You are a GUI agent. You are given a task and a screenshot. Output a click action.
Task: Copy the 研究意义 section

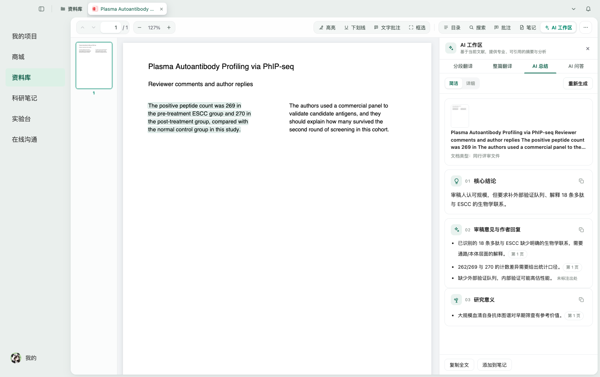point(581,300)
